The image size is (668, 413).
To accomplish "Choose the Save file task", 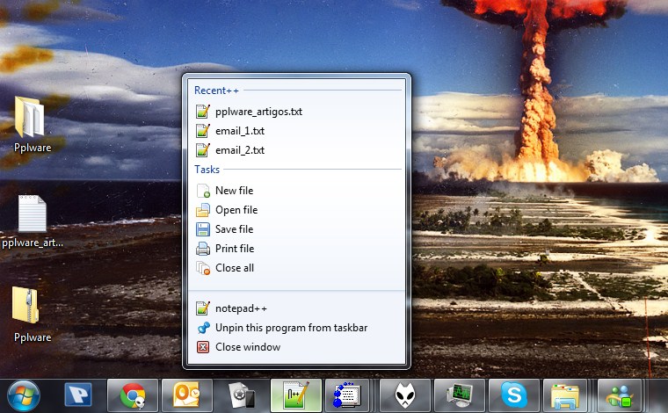I will [x=296, y=229].
